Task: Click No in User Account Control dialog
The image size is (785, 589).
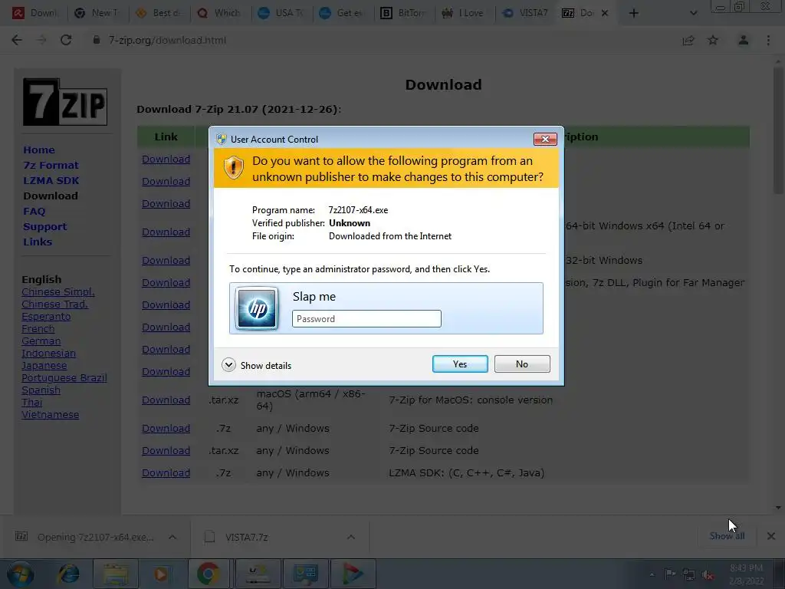Action: click(521, 364)
